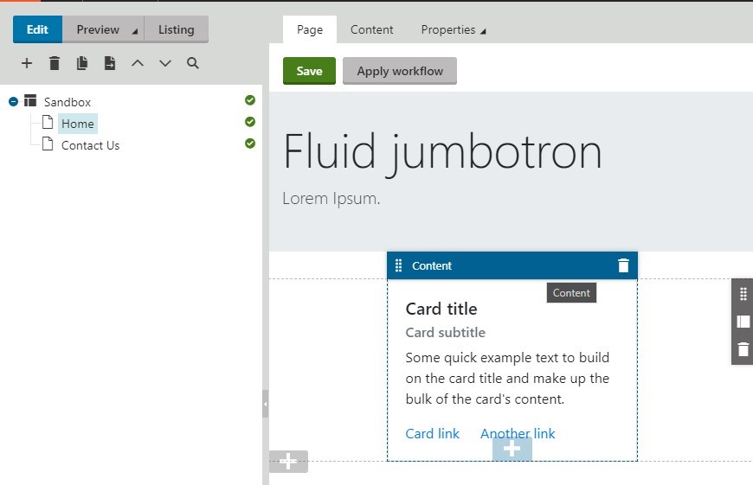Image resolution: width=753 pixels, height=485 pixels.
Task: Click the green Save button
Action: [309, 71]
